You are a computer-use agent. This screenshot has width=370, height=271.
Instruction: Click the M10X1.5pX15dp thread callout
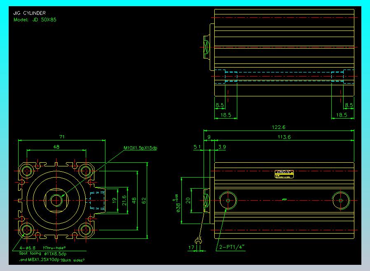pyautogui.click(x=141, y=148)
